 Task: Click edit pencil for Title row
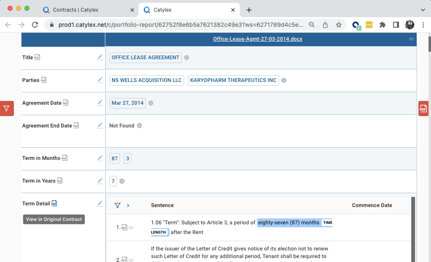click(x=100, y=57)
